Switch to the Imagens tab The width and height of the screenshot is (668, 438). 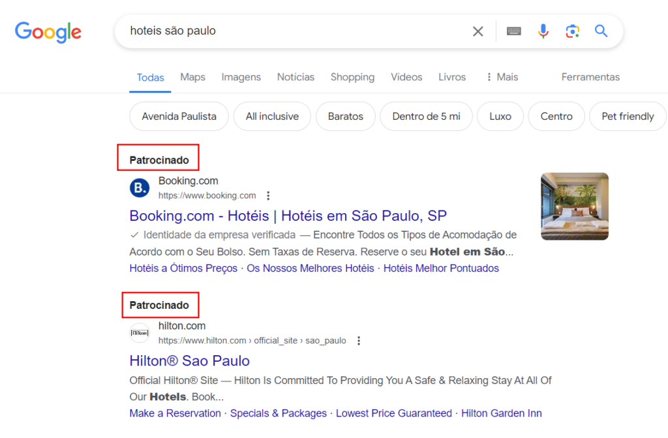click(x=241, y=77)
